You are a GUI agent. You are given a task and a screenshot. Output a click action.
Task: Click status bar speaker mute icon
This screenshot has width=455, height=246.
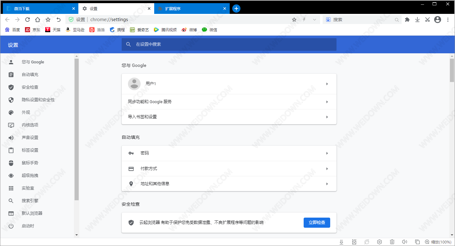point(404,242)
